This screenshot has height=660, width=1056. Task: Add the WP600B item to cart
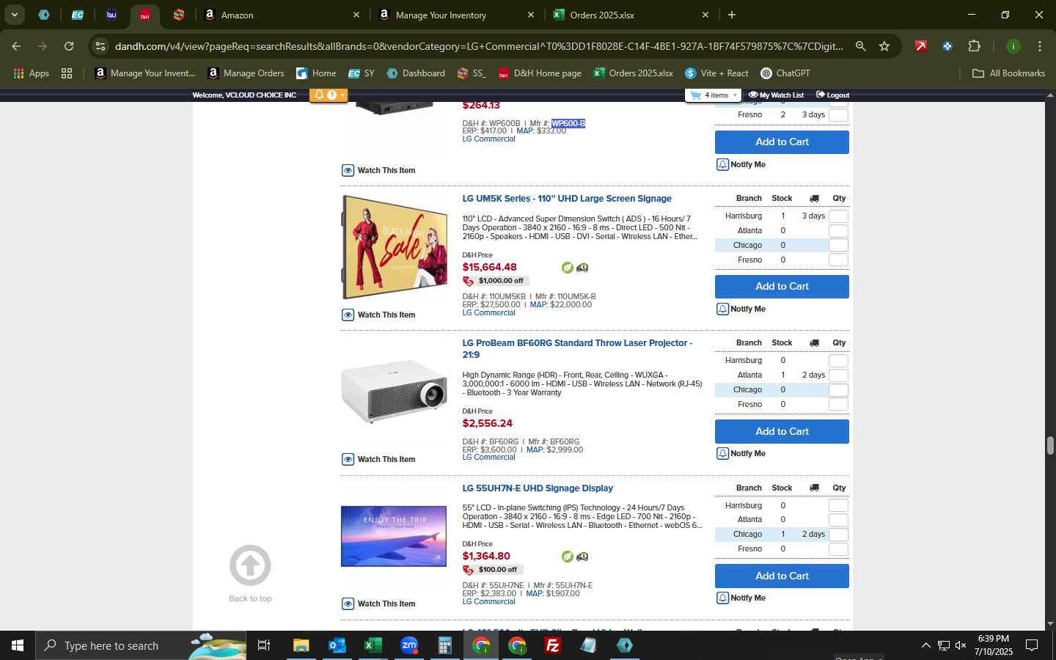pyautogui.click(x=782, y=142)
